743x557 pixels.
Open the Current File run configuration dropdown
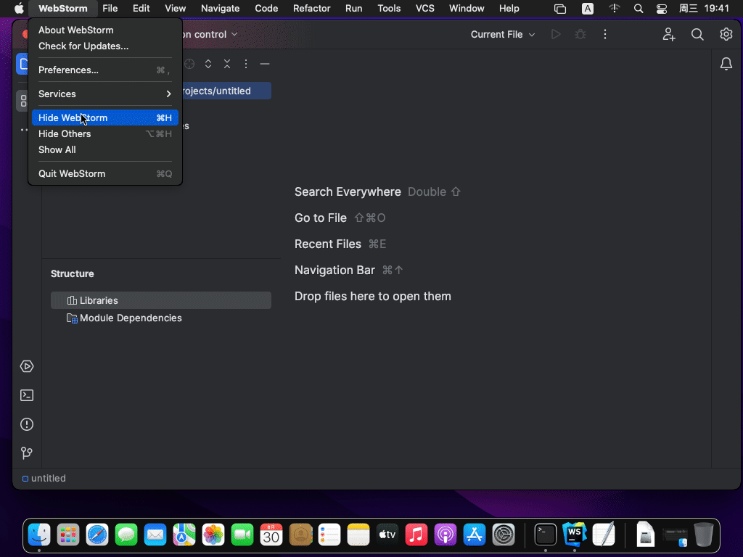pos(503,35)
